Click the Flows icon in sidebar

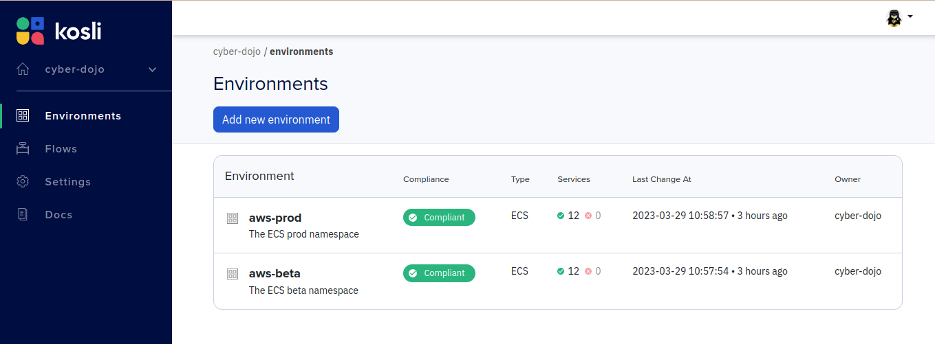23,149
